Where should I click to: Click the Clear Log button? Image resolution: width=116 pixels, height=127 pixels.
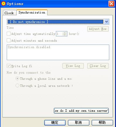(98, 66)
